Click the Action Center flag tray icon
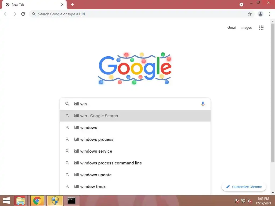This screenshot has width=275, height=206. click(x=237, y=201)
